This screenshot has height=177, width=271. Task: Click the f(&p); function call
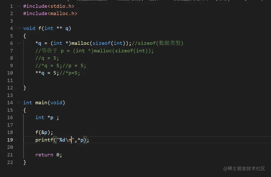[x=44, y=132]
